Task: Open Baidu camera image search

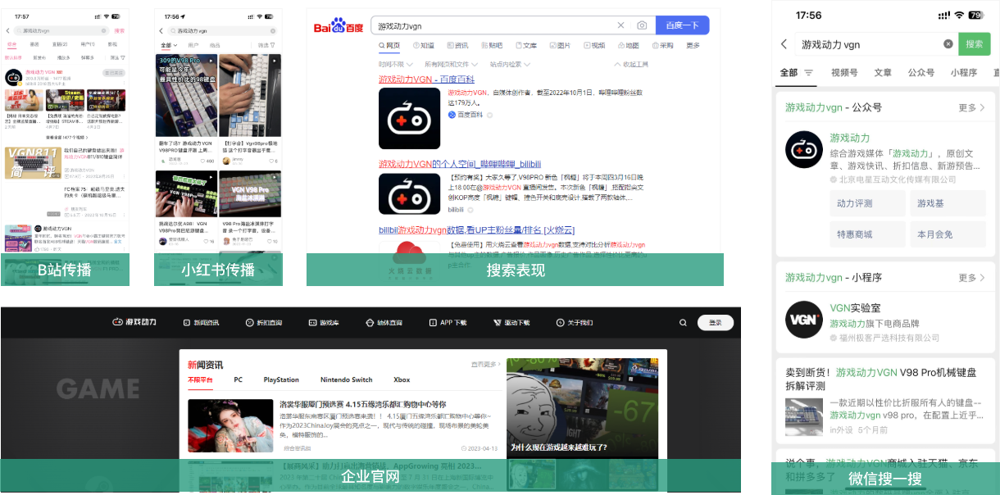Action: point(642,25)
